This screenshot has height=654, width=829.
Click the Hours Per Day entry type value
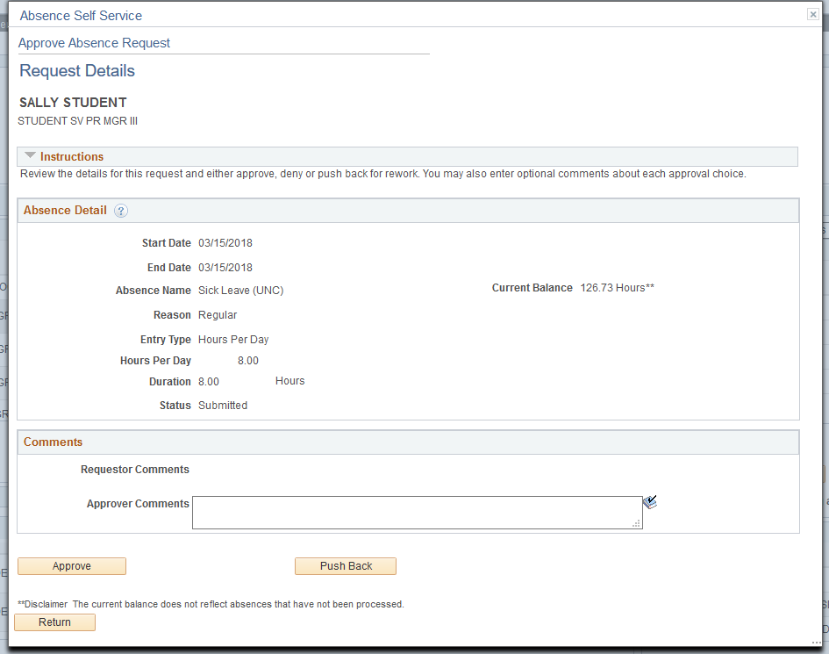[x=233, y=340]
